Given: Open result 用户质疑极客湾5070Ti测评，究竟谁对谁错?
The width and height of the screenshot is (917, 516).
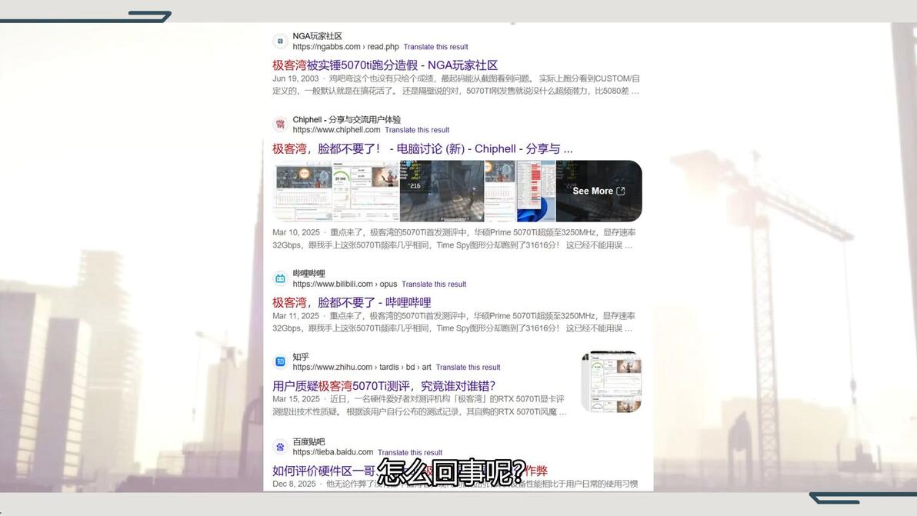Looking at the screenshot, I should [384, 386].
